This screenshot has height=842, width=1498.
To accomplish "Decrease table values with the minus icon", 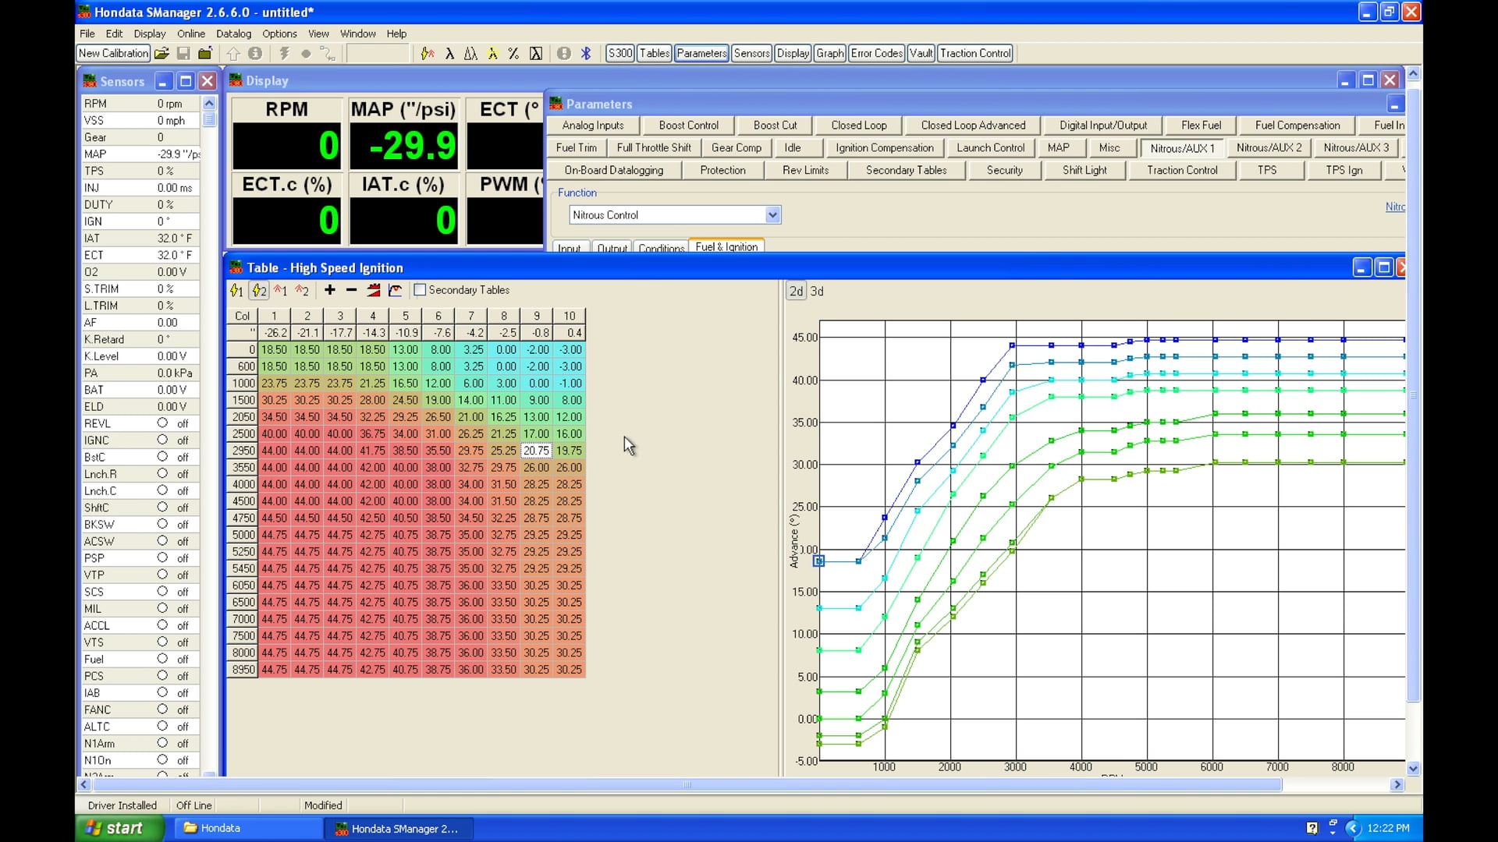I will coord(350,290).
